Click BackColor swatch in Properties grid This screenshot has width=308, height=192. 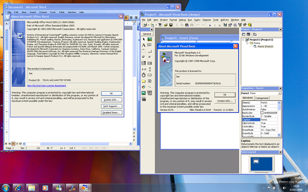tap(262, 113)
